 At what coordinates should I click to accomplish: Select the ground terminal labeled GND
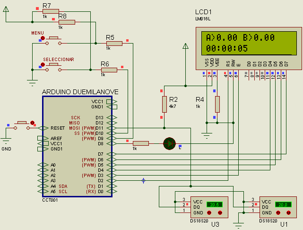coord(6,141)
